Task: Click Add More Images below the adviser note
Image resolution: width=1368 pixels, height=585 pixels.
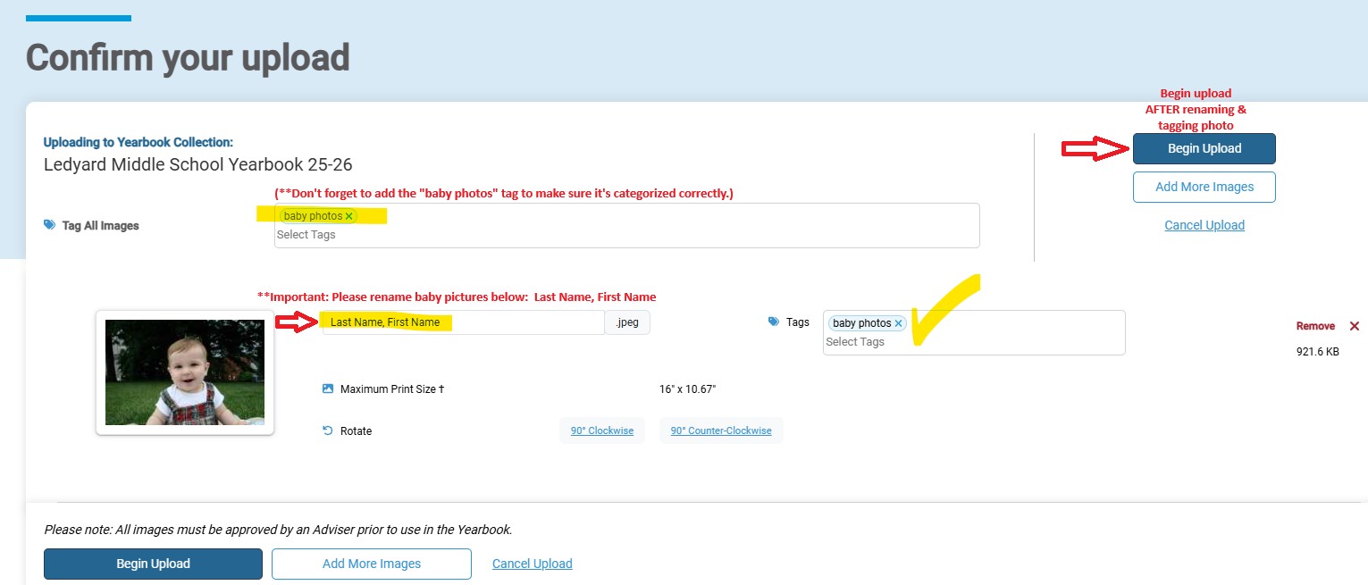Action: click(x=371, y=564)
